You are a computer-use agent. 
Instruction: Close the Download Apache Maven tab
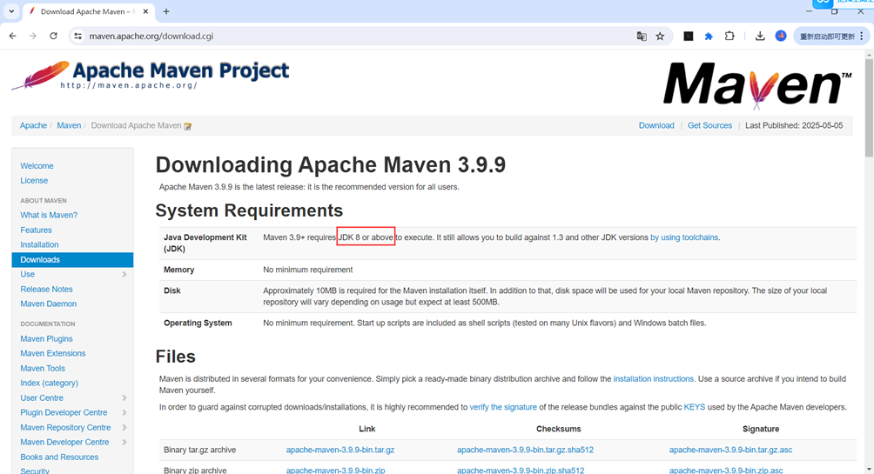145,11
